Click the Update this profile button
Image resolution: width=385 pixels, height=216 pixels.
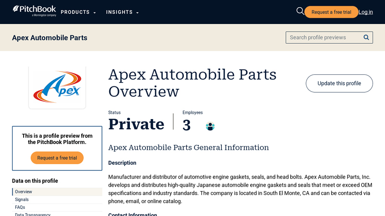coord(339,84)
